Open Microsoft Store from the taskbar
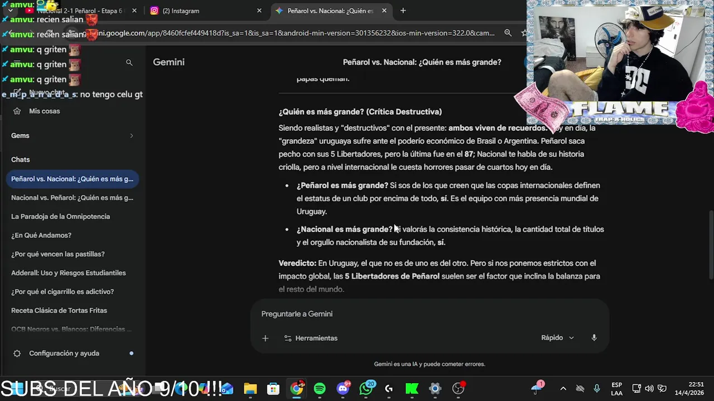The height and width of the screenshot is (401, 714). pyautogui.click(x=273, y=389)
